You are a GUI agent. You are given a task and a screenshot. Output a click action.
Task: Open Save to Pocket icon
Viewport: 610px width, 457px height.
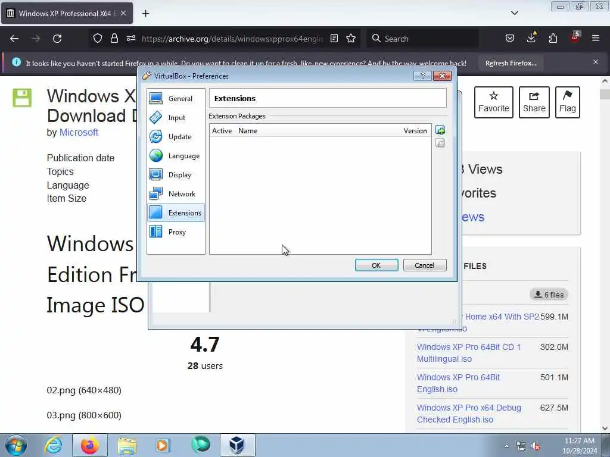coord(510,39)
